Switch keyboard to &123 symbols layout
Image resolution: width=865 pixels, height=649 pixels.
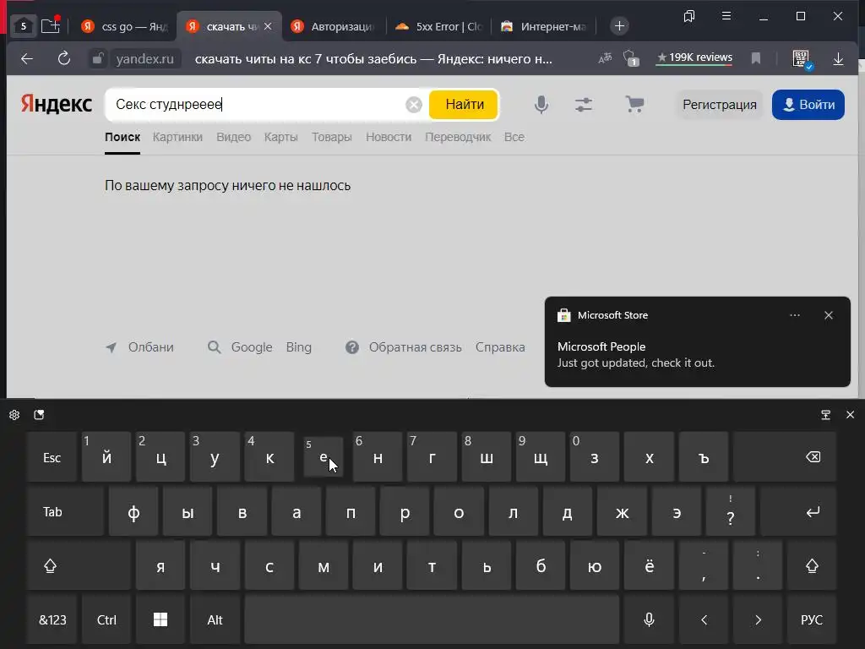pyautogui.click(x=52, y=619)
